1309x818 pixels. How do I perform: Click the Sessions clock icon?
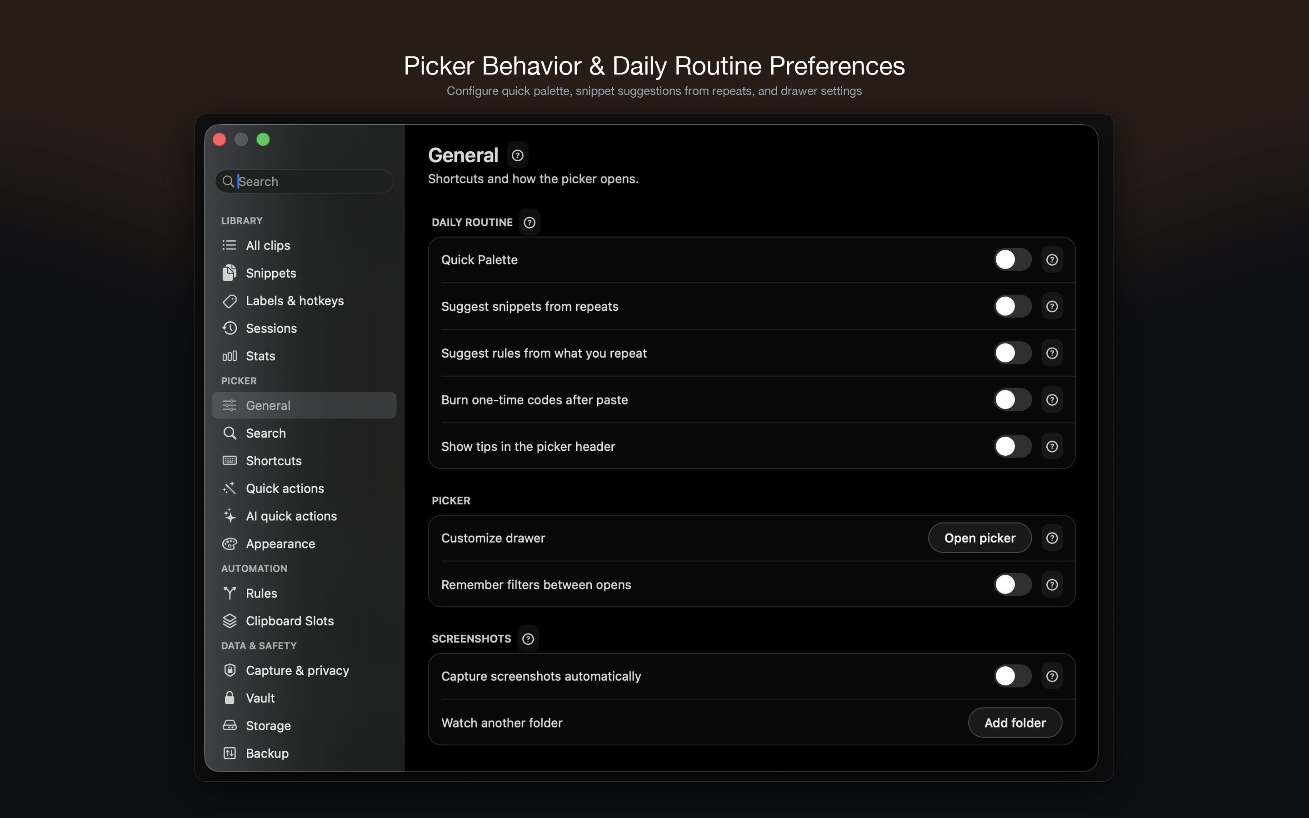pos(230,329)
